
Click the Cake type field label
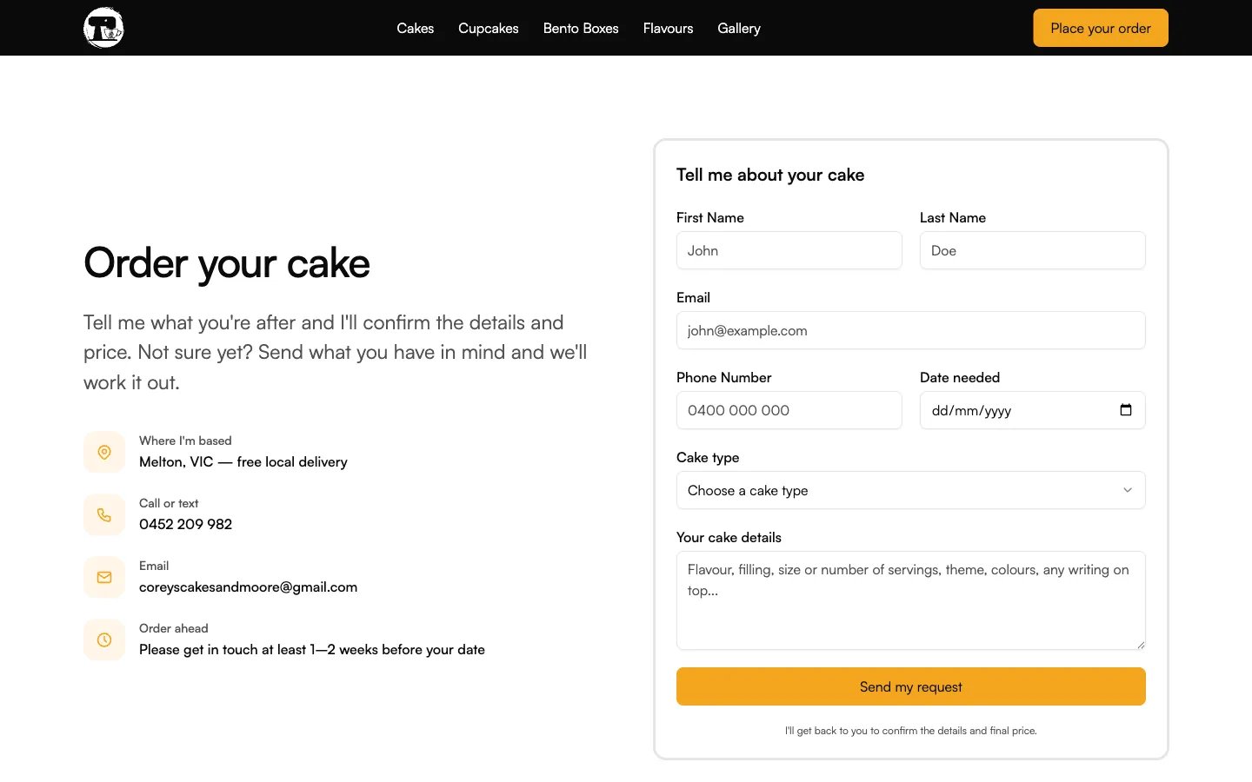[708, 457]
